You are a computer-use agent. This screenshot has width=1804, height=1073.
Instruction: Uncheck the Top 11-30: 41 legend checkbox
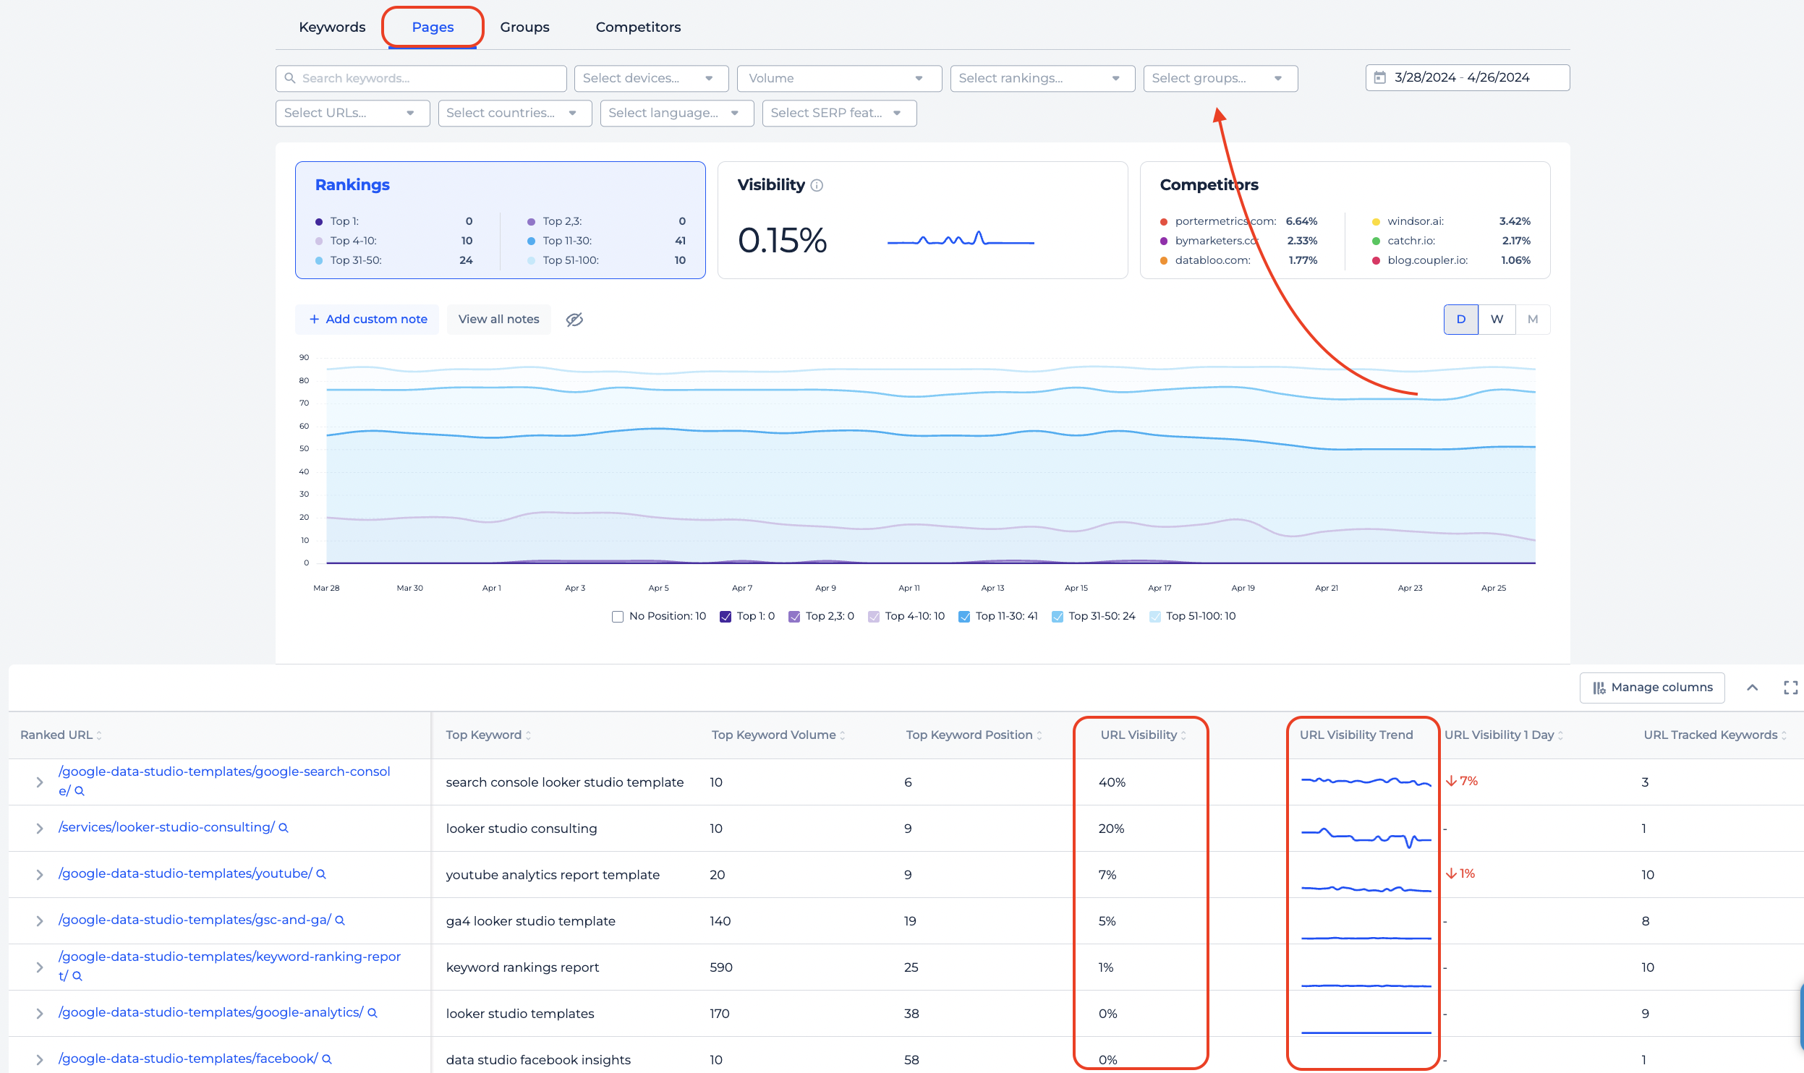pos(963,616)
